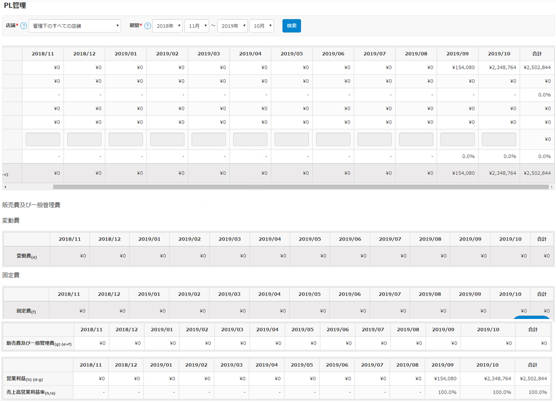Open the end year dropdown showing 2019年
The width and height of the screenshot is (556, 402).
click(232, 26)
